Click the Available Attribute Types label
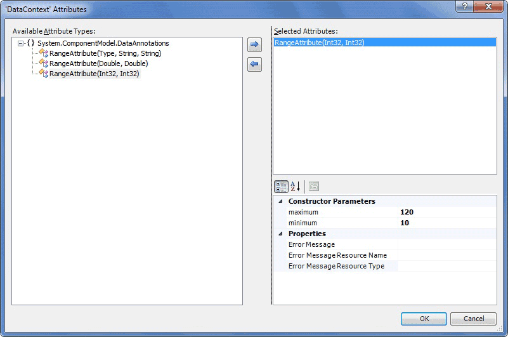The width and height of the screenshot is (508, 337). click(54, 31)
